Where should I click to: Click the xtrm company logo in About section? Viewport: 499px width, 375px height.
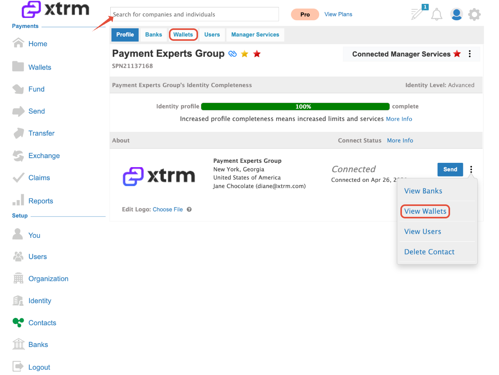[x=159, y=176]
